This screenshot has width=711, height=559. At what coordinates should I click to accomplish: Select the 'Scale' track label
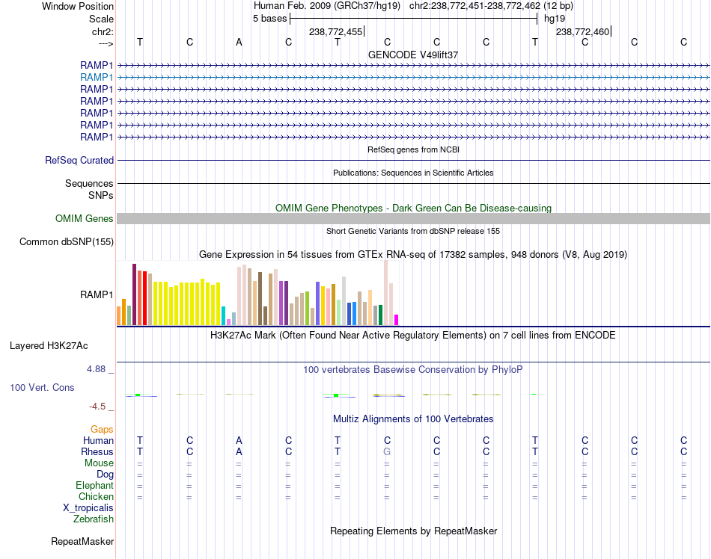(101, 19)
